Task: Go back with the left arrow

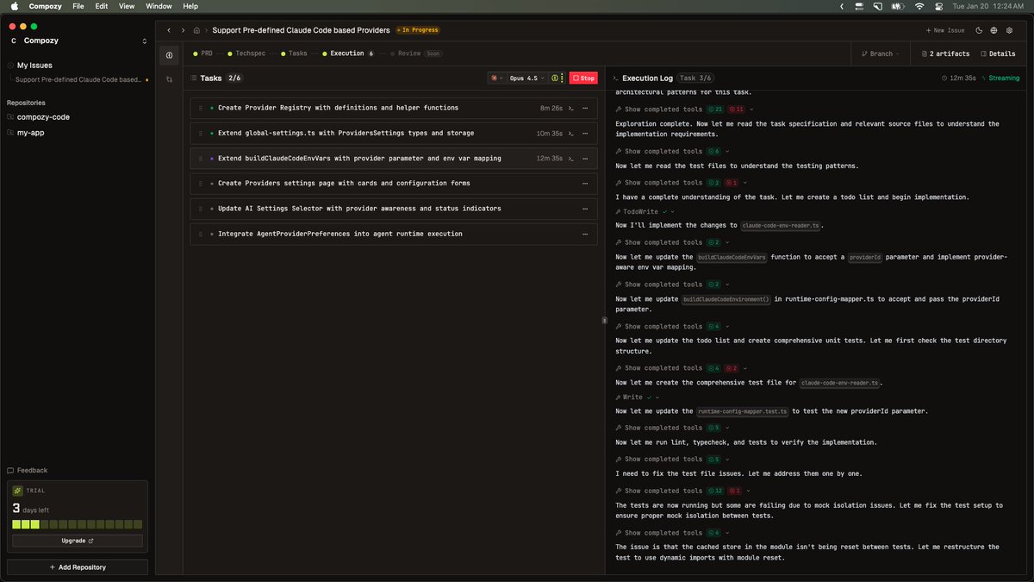Action: 169,30
